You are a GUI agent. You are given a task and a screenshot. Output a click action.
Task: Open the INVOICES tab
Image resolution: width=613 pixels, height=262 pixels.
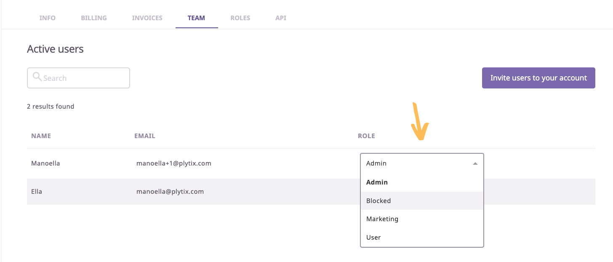coord(147,18)
